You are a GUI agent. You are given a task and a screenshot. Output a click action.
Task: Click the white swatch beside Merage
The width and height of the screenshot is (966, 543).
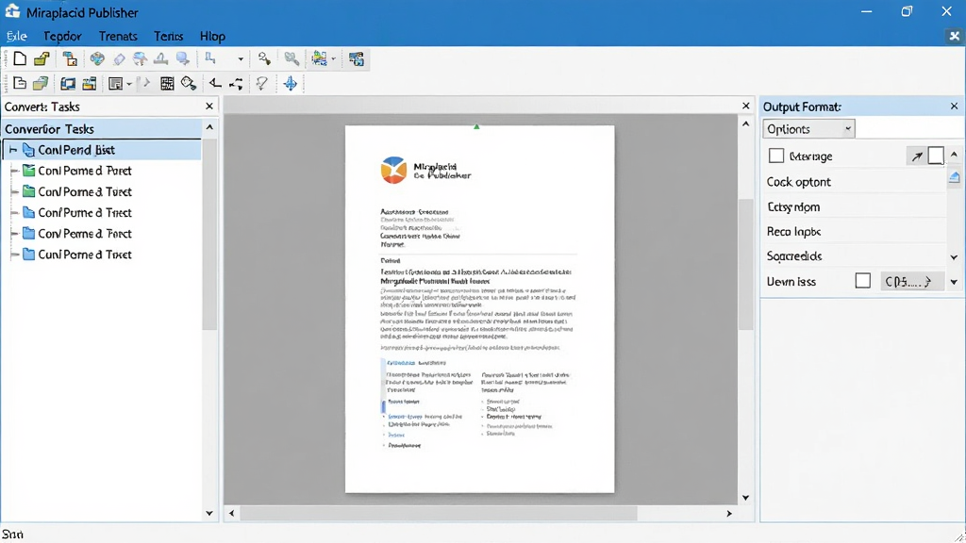click(936, 156)
